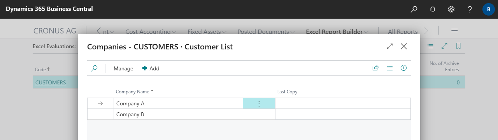Open Dynamics 365 Business Central home

click(x=49, y=9)
